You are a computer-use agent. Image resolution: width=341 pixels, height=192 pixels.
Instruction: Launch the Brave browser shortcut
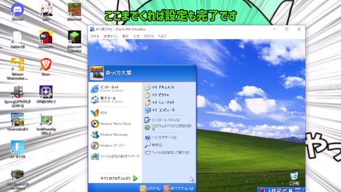46,67
